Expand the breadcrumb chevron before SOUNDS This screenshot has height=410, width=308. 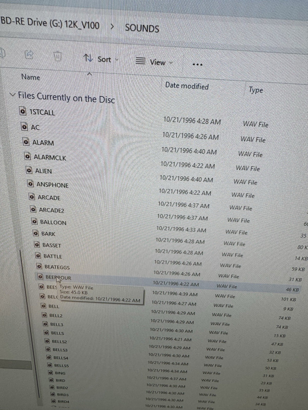[x=112, y=26]
